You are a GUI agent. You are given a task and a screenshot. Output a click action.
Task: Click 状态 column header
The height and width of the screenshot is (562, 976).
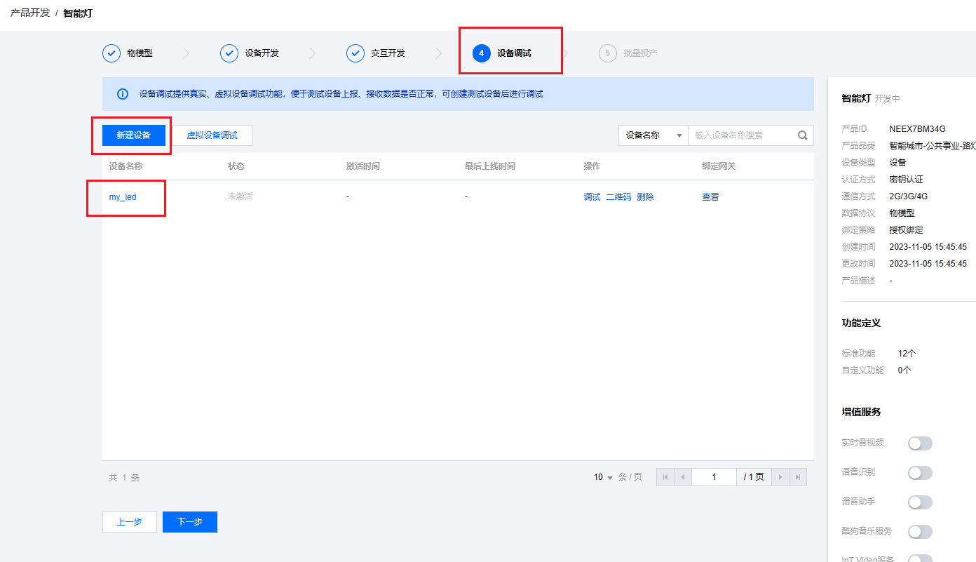(x=236, y=166)
